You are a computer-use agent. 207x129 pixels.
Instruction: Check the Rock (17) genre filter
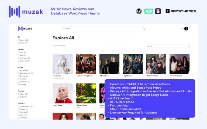19,55
